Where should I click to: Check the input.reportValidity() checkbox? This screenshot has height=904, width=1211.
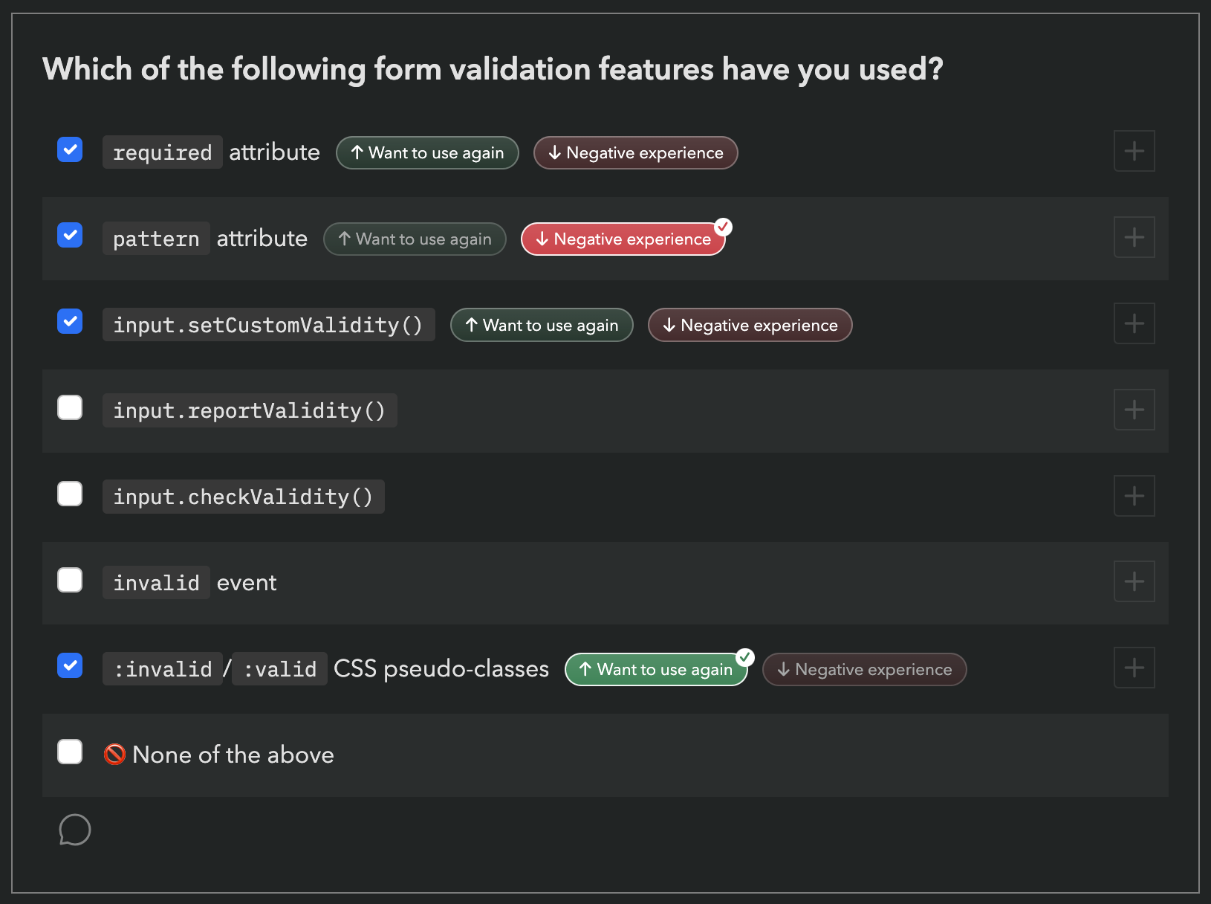pos(69,407)
